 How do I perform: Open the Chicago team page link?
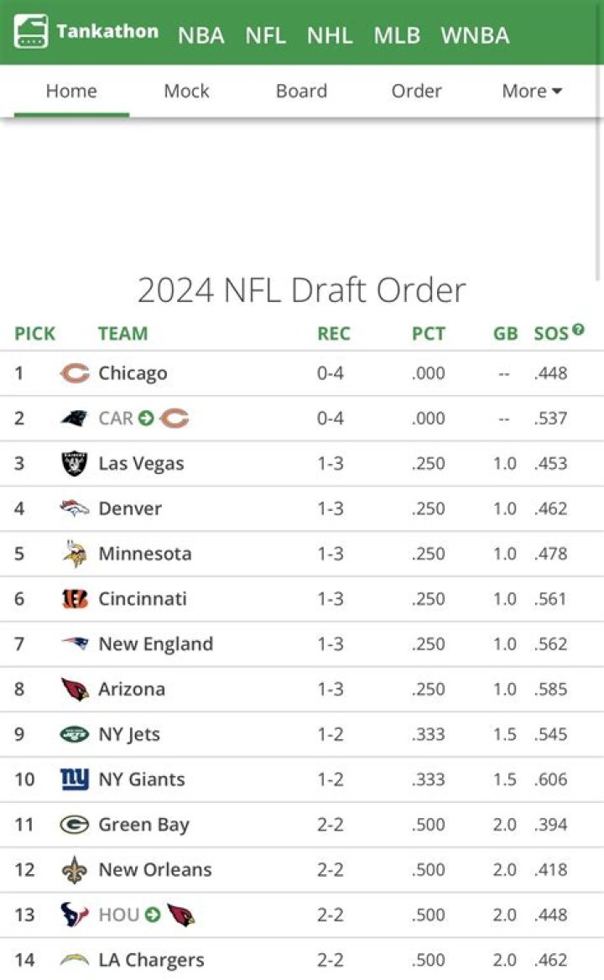[133, 373]
